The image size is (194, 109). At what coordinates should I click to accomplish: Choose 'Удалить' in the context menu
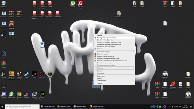114,78
